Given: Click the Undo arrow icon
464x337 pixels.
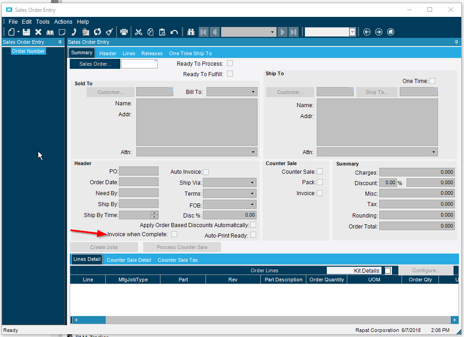Looking at the screenshot, I should pyautogui.click(x=174, y=32).
